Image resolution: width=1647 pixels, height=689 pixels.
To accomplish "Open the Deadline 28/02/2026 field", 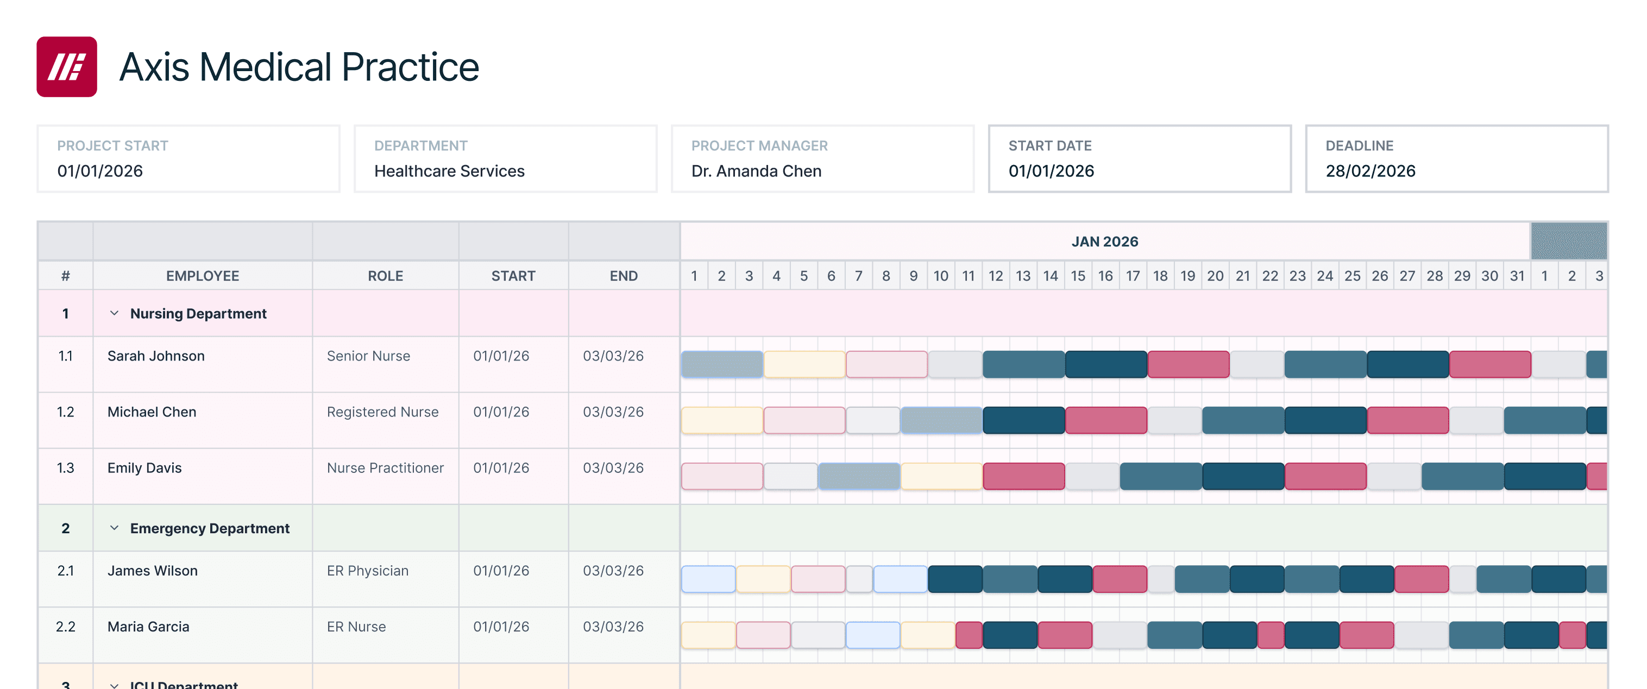I will click(x=1457, y=159).
